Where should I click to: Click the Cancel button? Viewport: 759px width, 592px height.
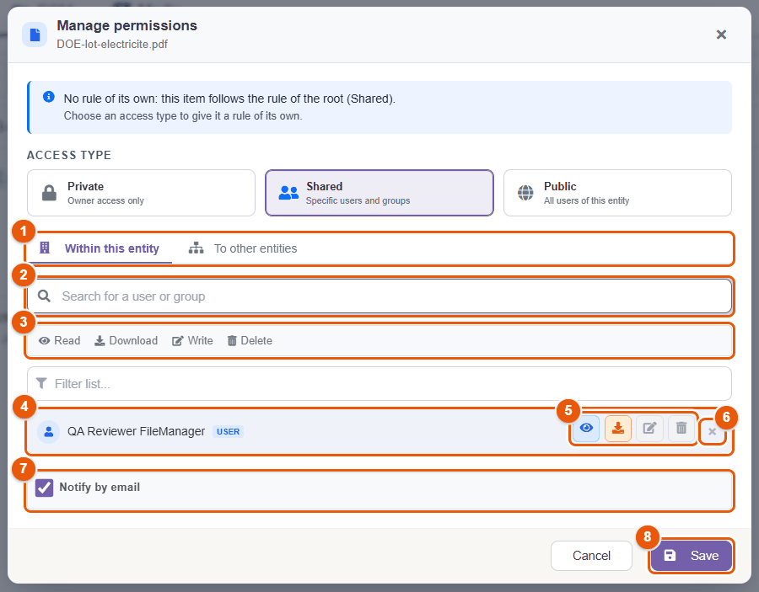point(591,556)
